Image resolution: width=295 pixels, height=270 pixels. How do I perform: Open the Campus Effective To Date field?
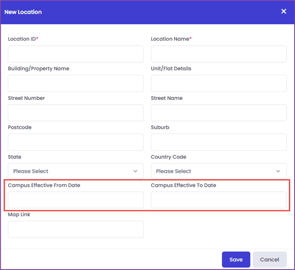(219, 200)
